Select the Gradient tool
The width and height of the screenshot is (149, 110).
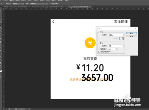tap(1, 42)
